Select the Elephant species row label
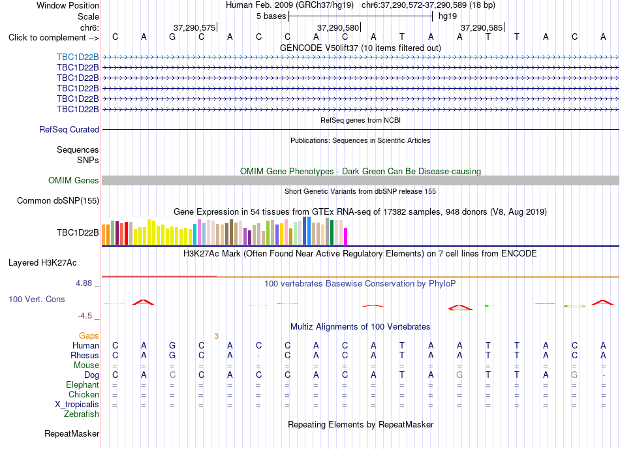620x449 pixels. pyautogui.click(x=82, y=384)
